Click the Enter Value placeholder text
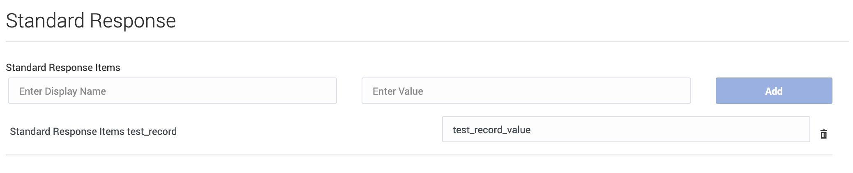 397,91
